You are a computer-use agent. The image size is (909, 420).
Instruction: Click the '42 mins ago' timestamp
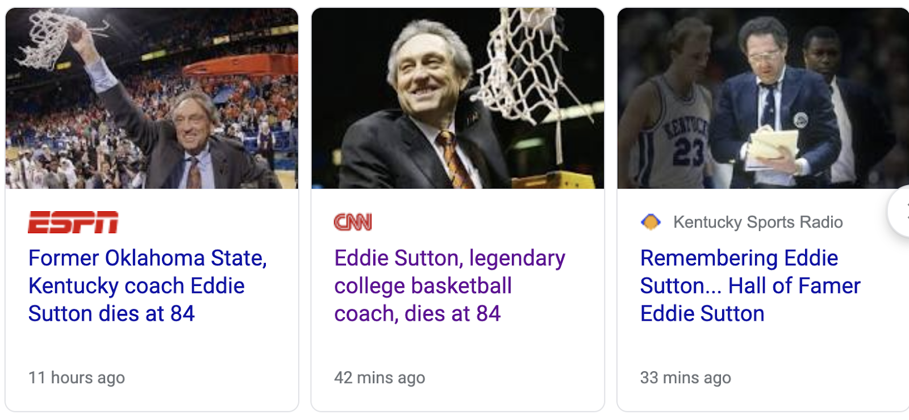point(380,377)
